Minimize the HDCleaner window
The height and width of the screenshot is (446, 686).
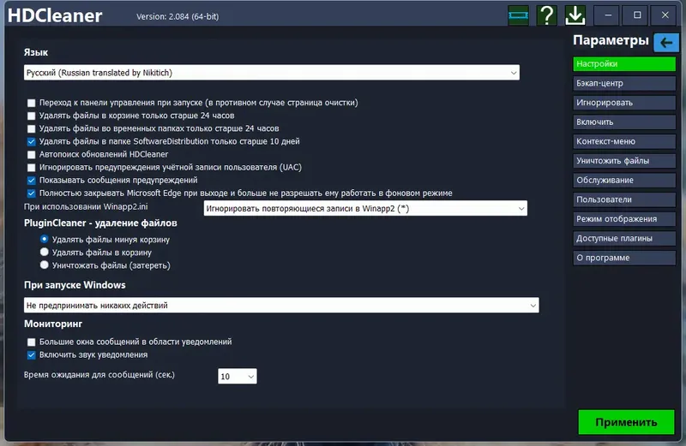(608, 15)
